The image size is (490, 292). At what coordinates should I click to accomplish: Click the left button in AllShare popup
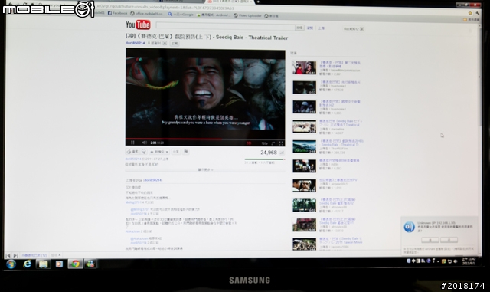[x=430, y=240]
